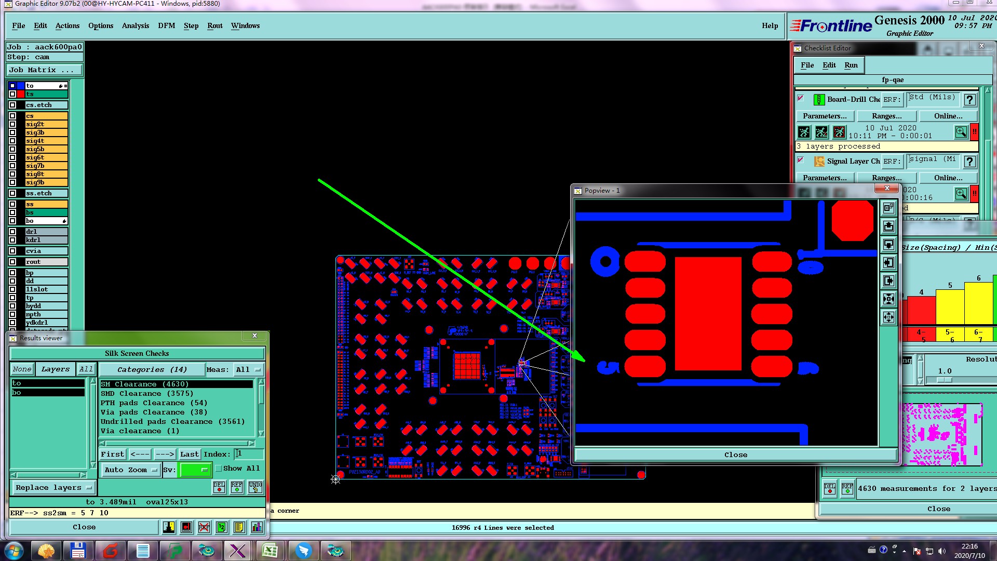Screen dimensions: 997x561
Task: Open the Analysis menu
Action: point(135,25)
